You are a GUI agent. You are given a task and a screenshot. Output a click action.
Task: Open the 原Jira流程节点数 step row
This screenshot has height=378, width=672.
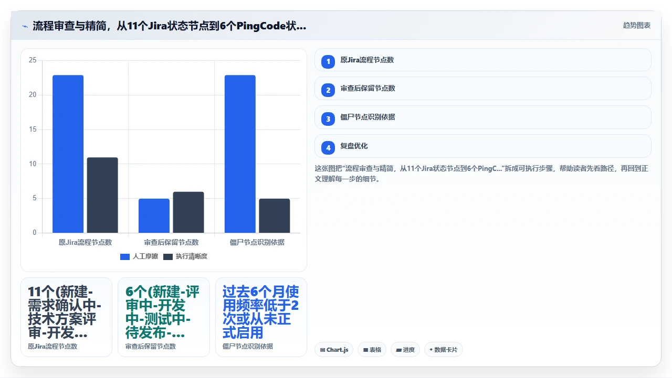483,60
